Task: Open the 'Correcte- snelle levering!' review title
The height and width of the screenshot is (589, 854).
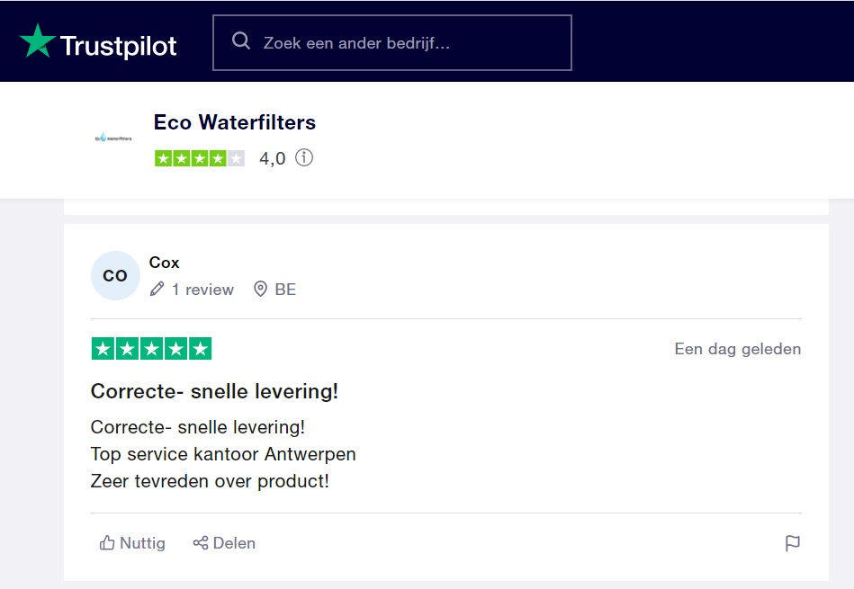Action: (214, 392)
